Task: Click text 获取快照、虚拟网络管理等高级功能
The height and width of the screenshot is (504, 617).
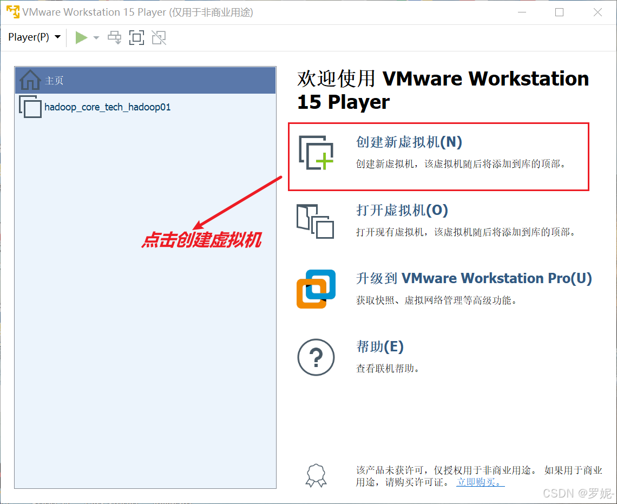Action: 436,300
